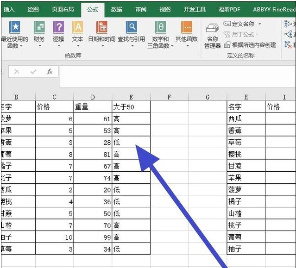Viewport: 296px width, 268px height.
Task: Expand the Text (文本) dropdown arrow
Action: tap(78, 46)
